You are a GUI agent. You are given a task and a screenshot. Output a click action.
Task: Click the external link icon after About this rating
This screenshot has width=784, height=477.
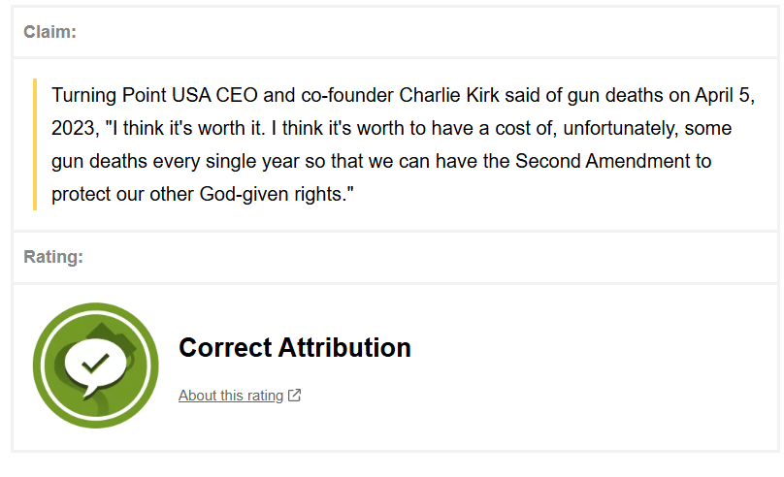pyautogui.click(x=295, y=396)
